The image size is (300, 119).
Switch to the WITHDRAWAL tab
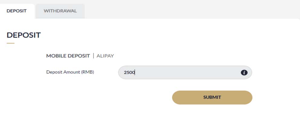pyautogui.click(x=60, y=11)
